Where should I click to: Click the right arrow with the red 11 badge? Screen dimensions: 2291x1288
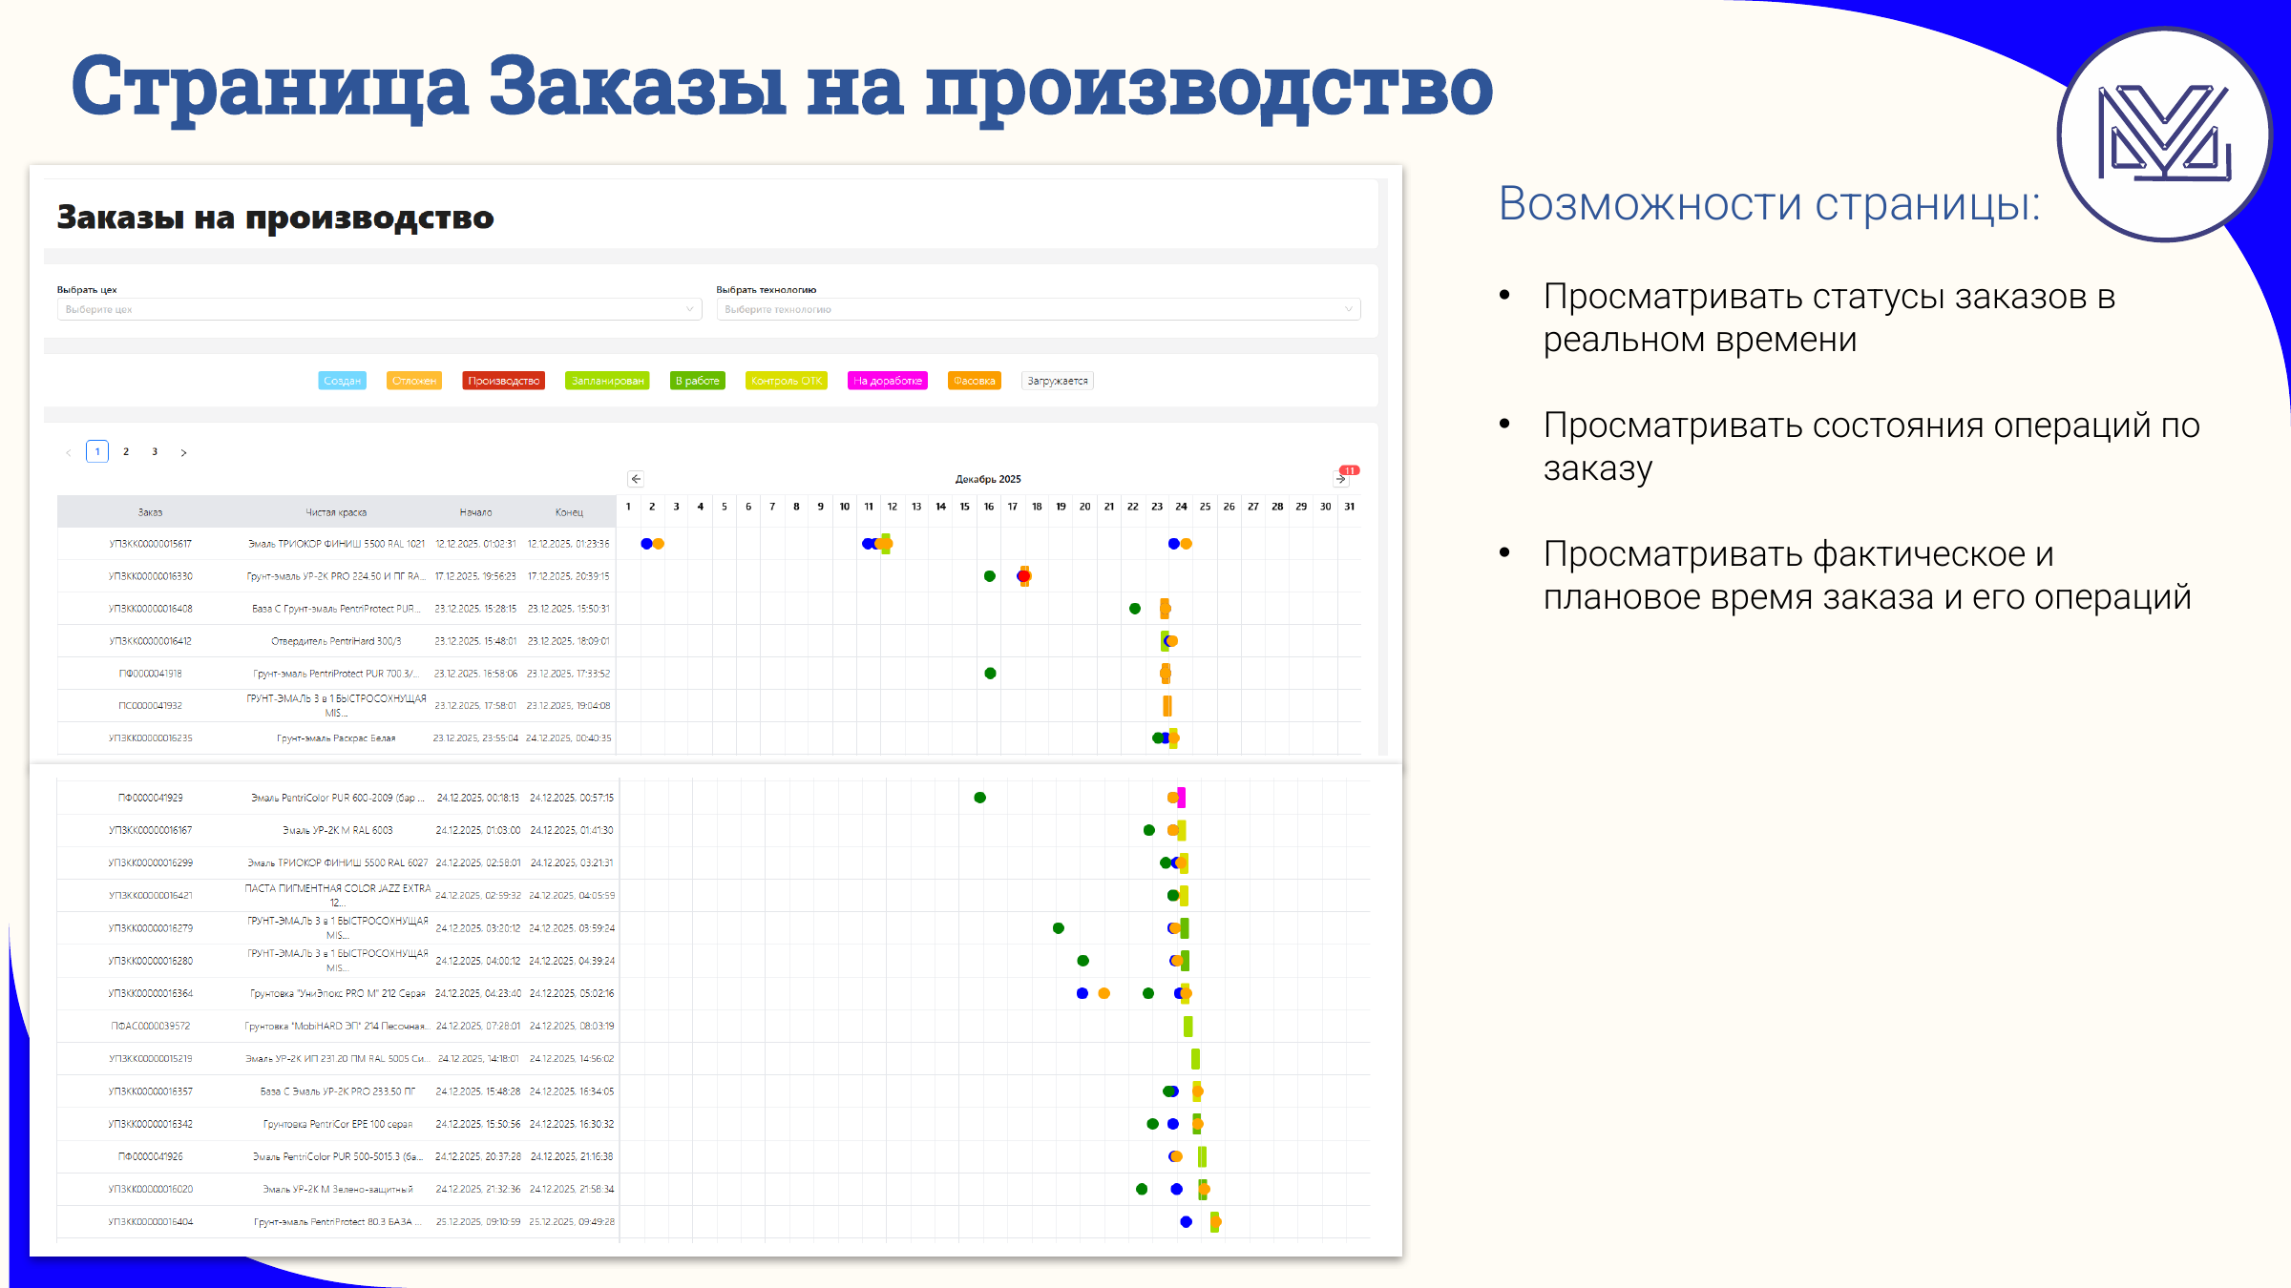tap(1341, 479)
